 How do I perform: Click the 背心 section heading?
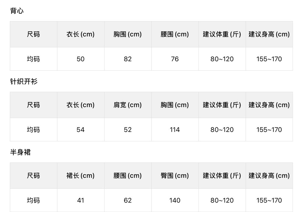(17, 11)
